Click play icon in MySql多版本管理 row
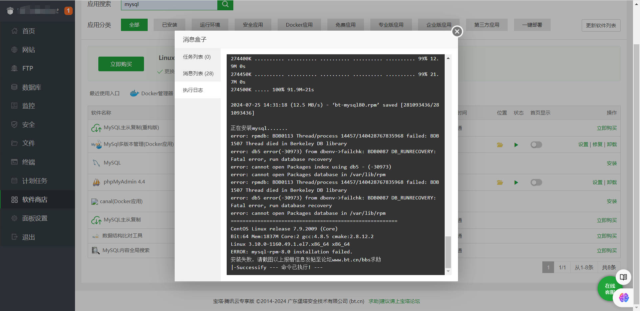The height and width of the screenshot is (311, 640). (516, 145)
